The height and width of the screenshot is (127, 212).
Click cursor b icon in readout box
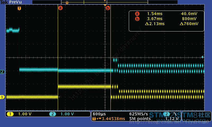click(137, 19)
